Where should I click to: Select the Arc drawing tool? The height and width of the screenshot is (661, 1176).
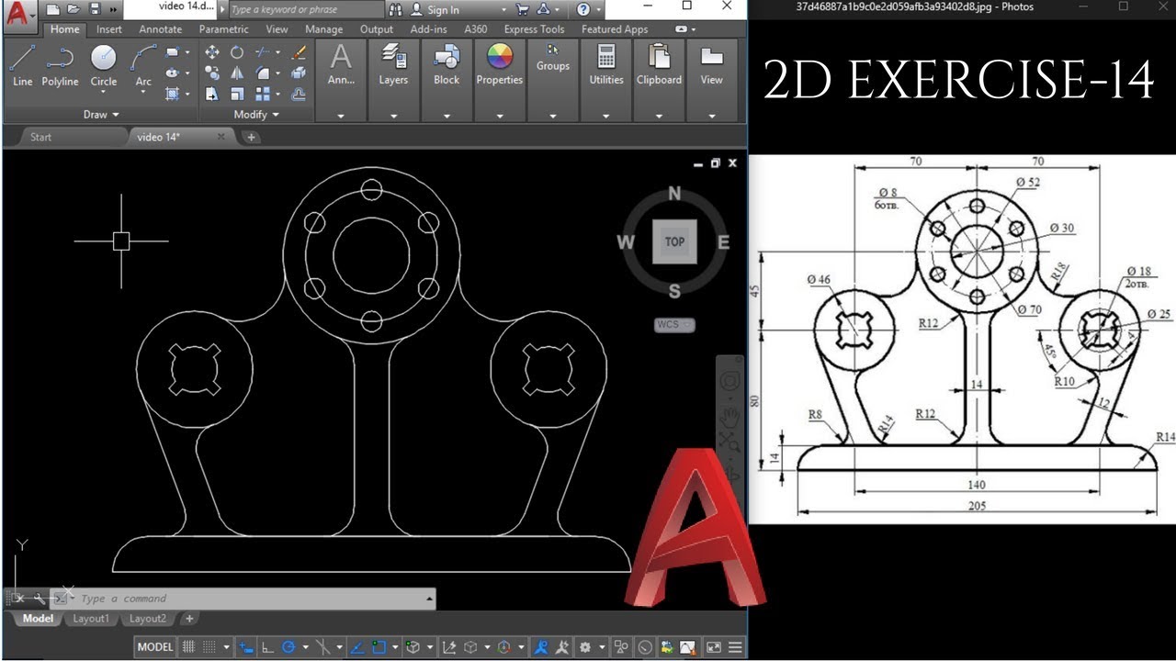143,65
